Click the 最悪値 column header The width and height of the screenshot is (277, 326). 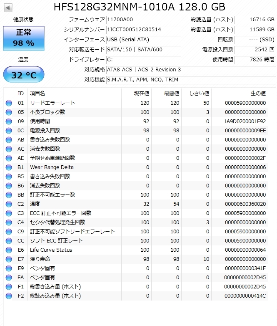[x=166, y=94]
